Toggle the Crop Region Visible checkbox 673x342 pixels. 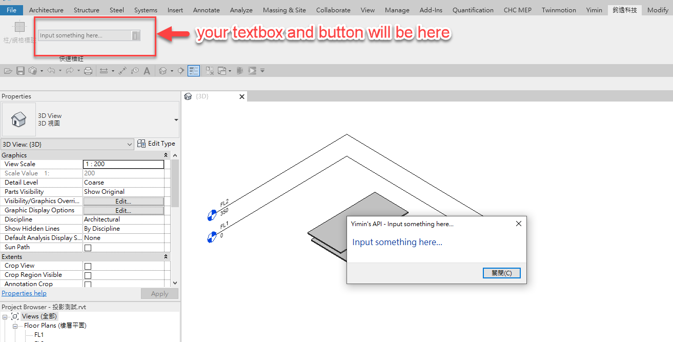[x=88, y=275]
